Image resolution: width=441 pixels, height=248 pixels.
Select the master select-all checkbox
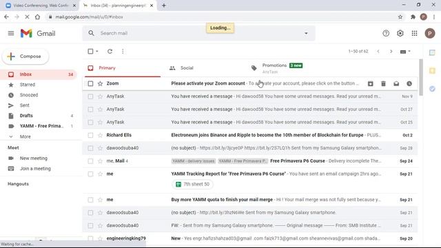click(90, 52)
